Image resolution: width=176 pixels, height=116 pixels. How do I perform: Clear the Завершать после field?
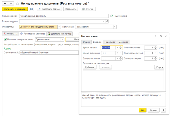tap(117, 59)
